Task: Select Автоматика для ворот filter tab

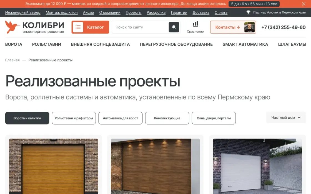Action: click(121, 118)
